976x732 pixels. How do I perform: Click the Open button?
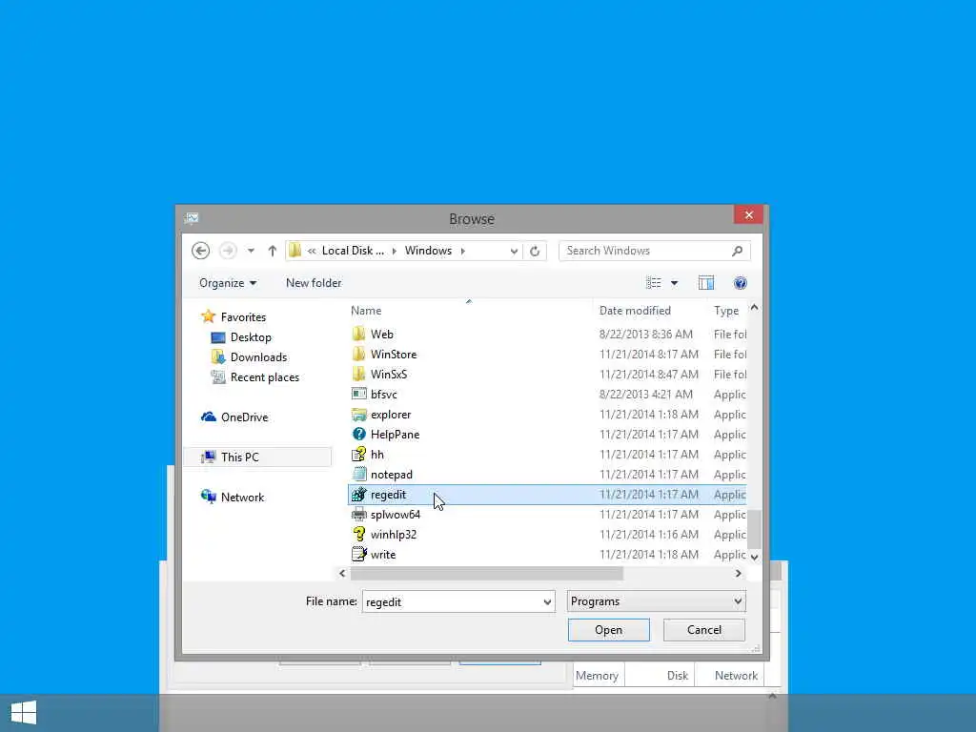(x=608, y=630)
